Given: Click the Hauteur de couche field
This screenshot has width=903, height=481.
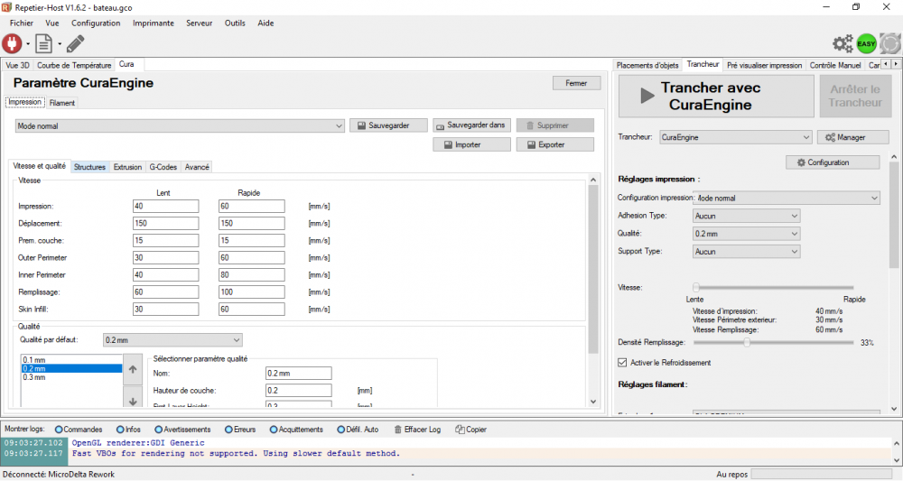Looking at the screenshot, I should click(x=298, y=391).
